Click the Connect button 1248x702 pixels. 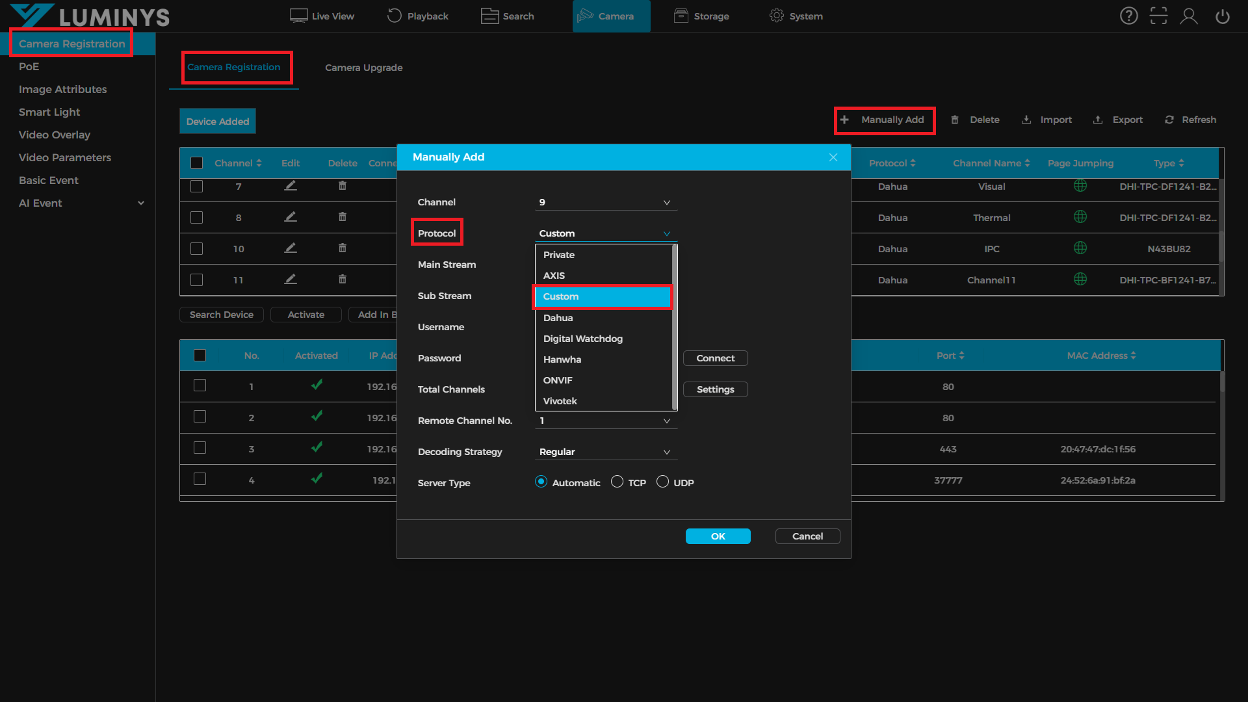click(x=715, y=358)
